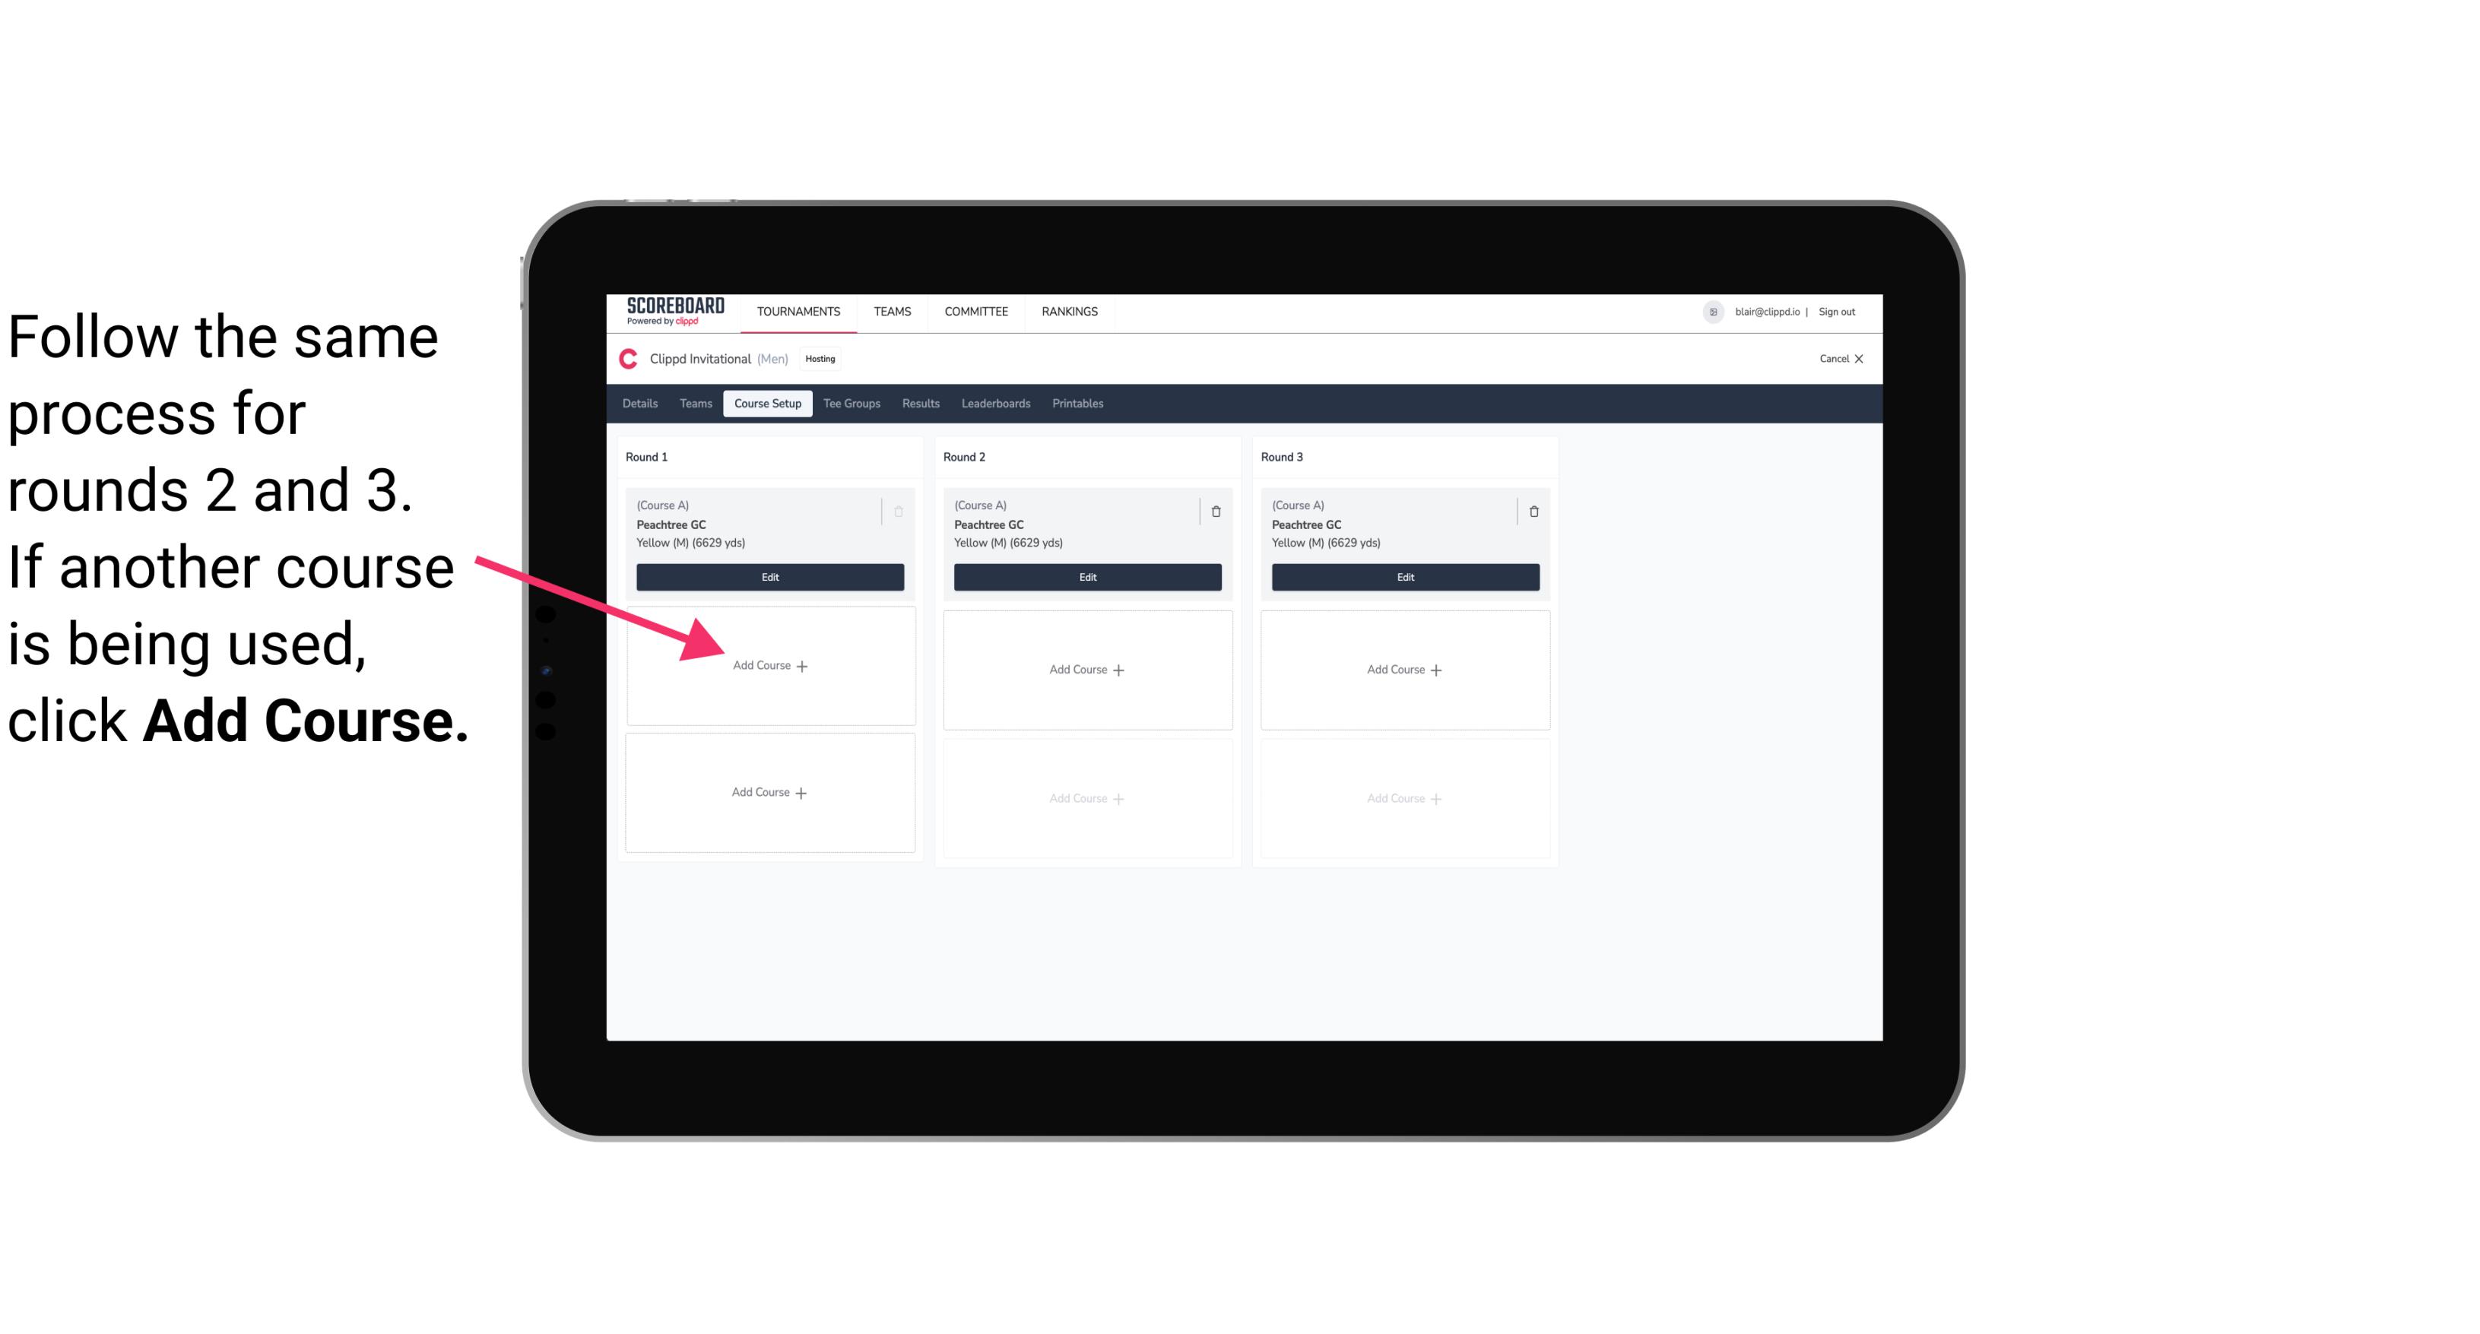Click the Course Setup tab
This screenshot has width=2480, height=1334.
[767, 404]
